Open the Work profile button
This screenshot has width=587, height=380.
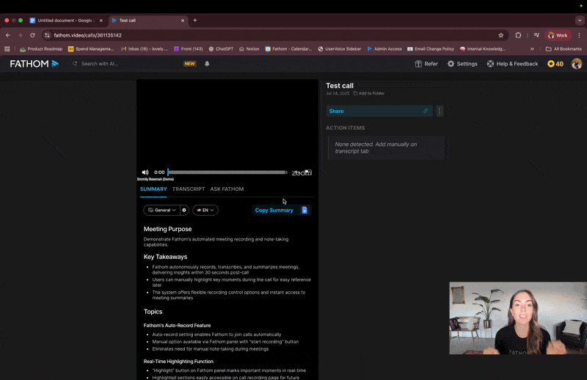click(x=558, y=35)
